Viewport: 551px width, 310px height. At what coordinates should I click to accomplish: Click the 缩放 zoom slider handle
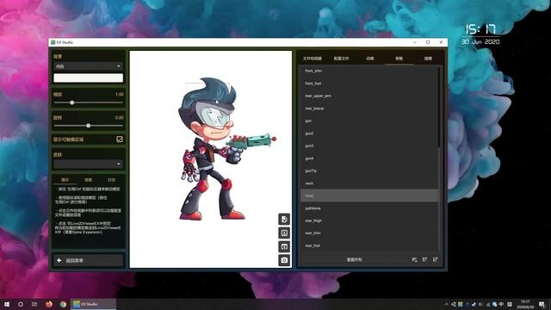[72, 102]
